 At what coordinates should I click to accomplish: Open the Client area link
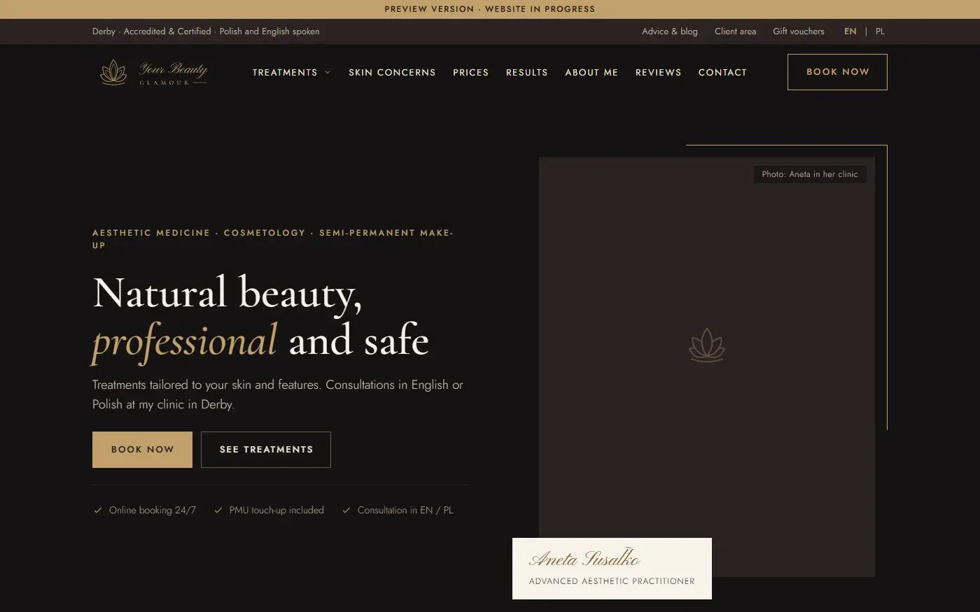pos(735,31)
